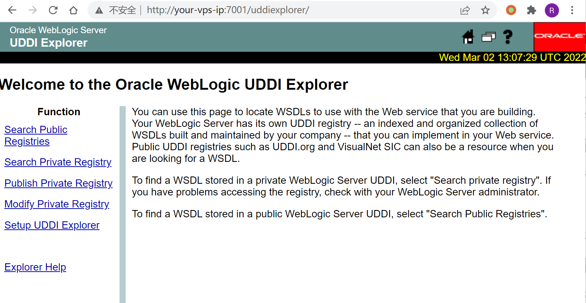Click the date and time stamp text
The image size is (586, 303).
click(512, 57)
